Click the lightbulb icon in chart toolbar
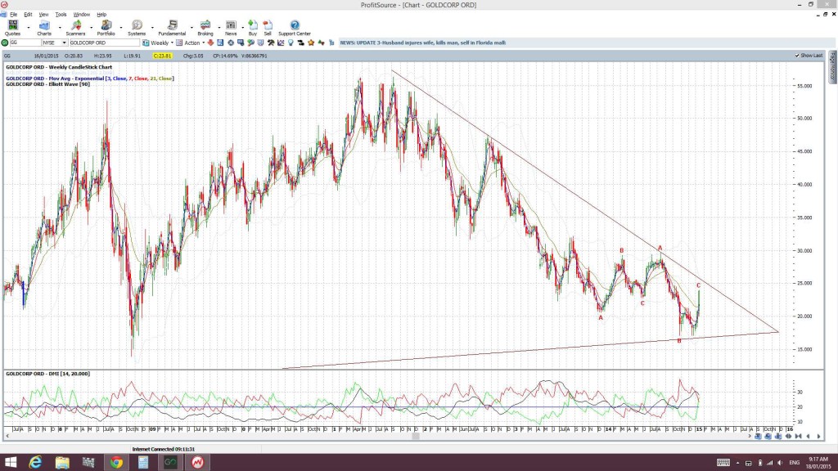 click(x=291, y=43)
